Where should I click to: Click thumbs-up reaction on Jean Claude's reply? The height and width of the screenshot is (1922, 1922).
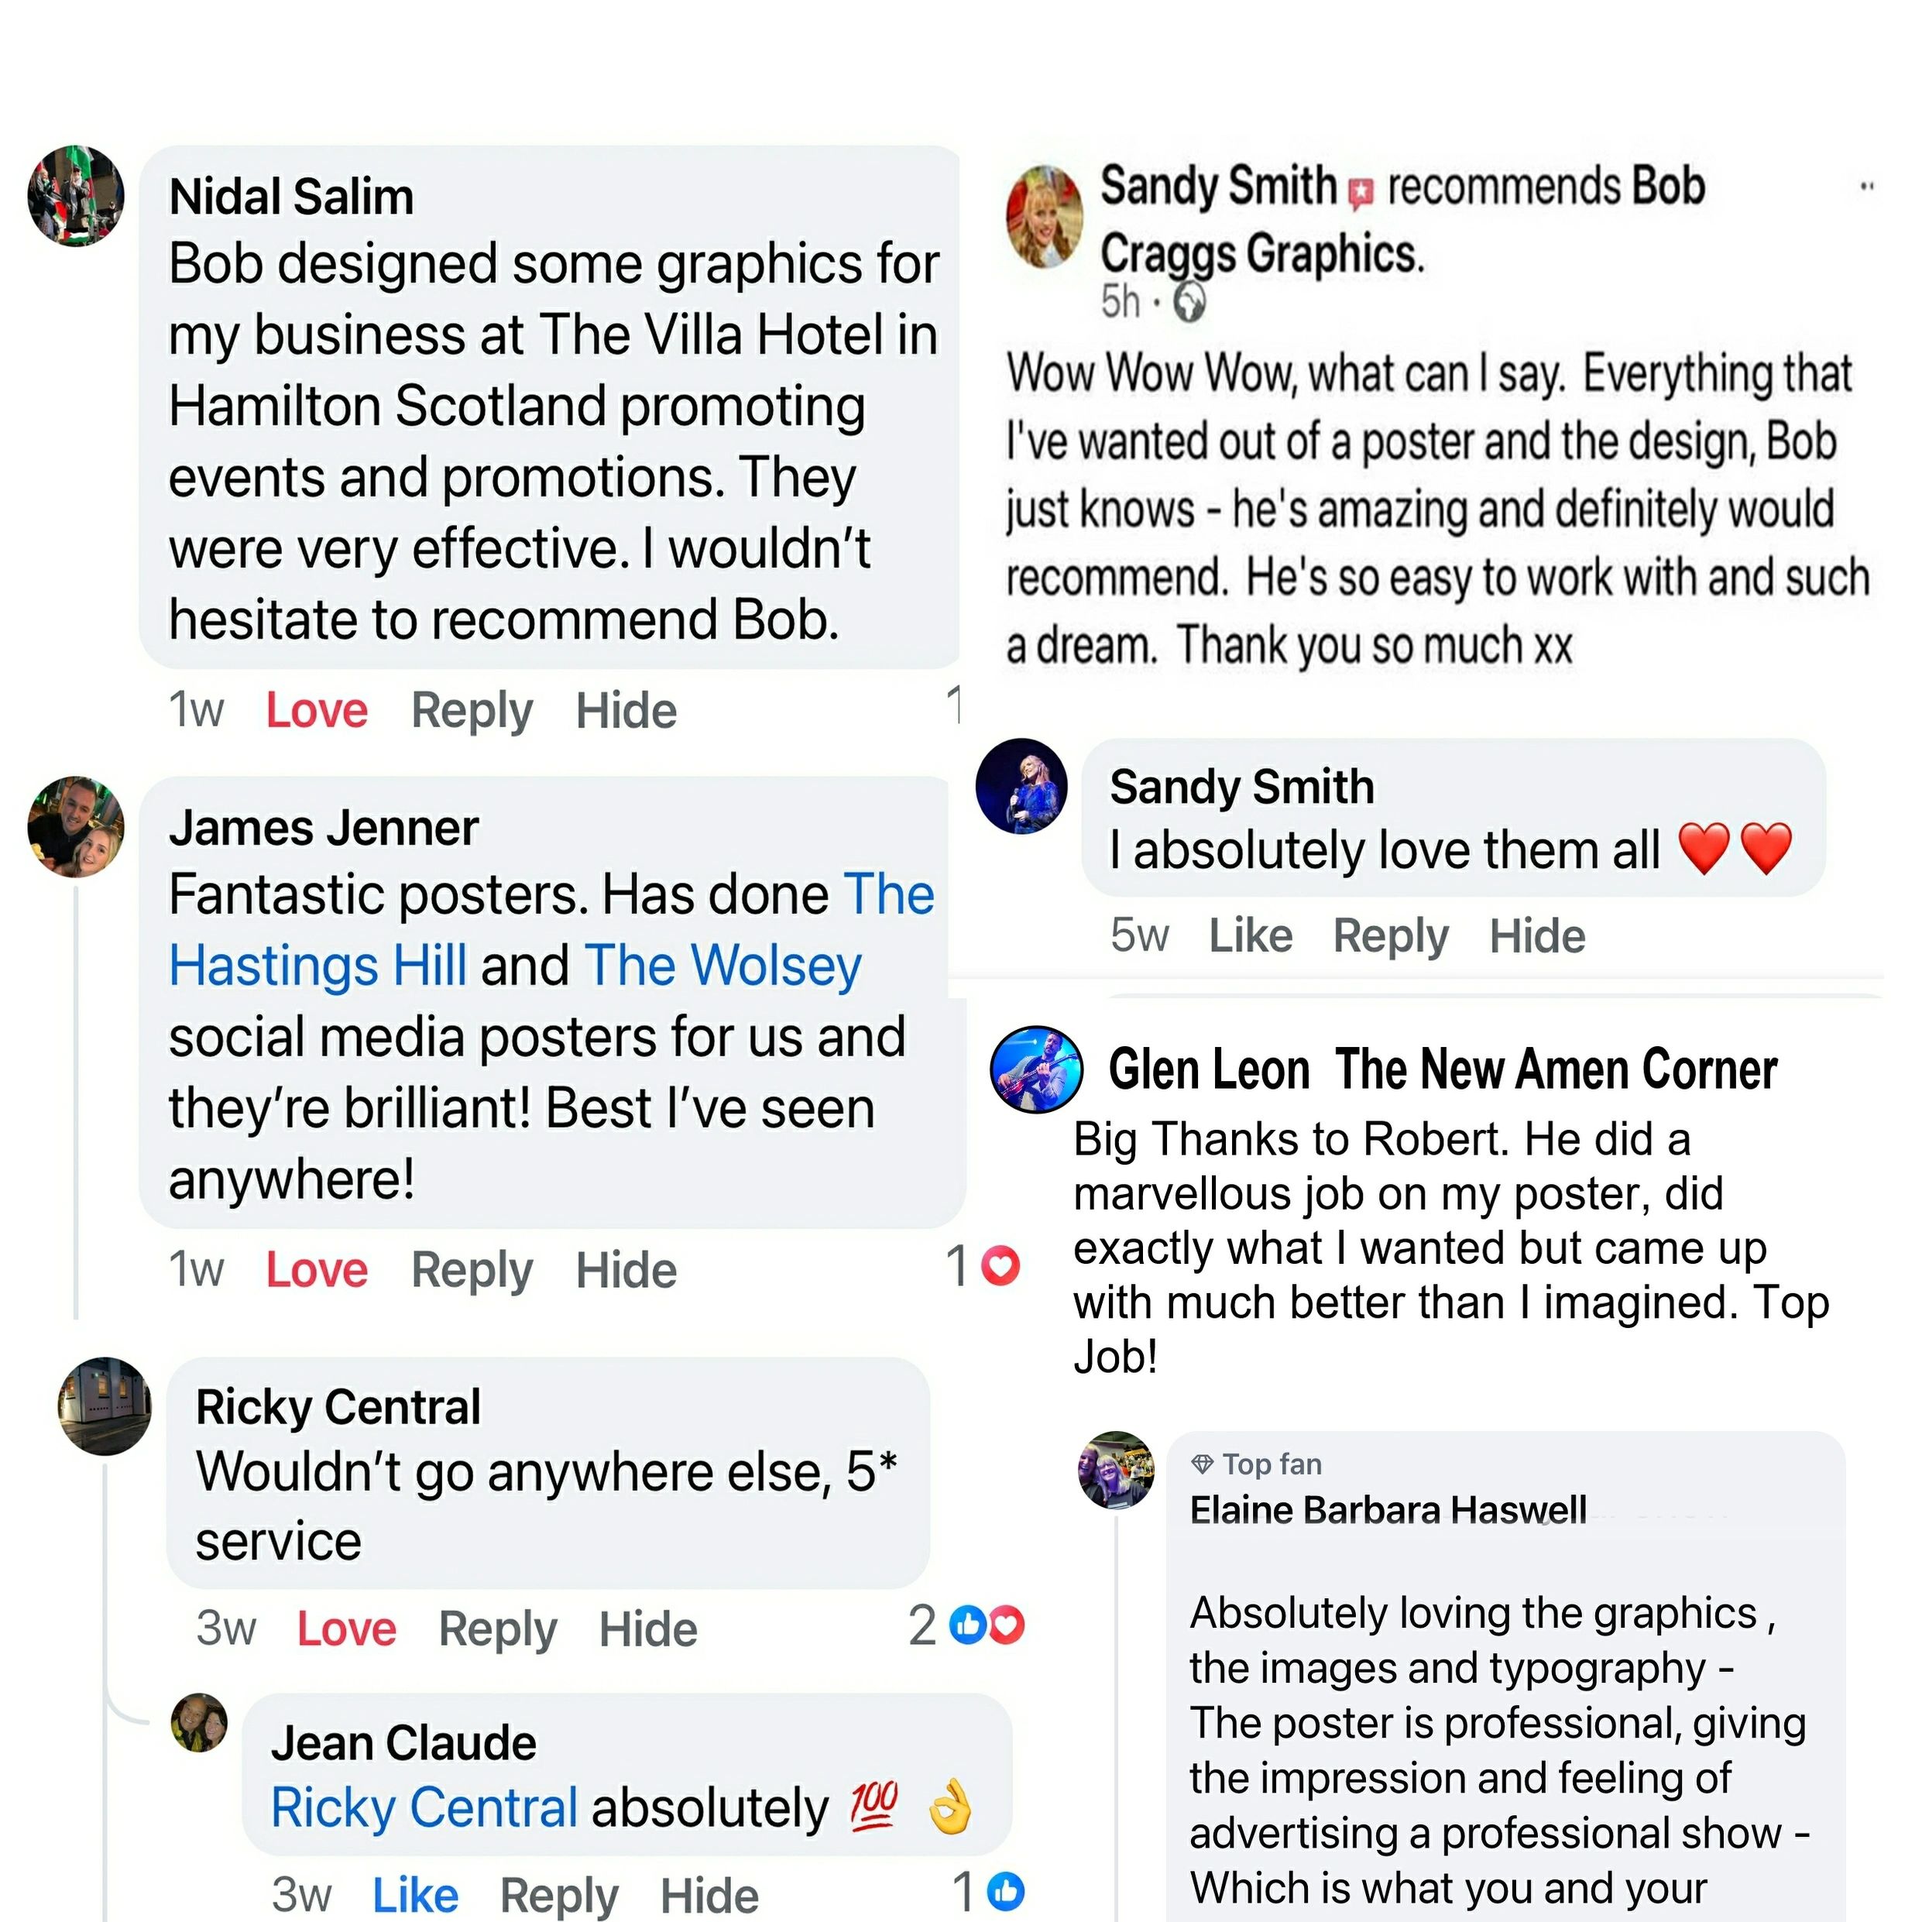click(1006, 1889)
